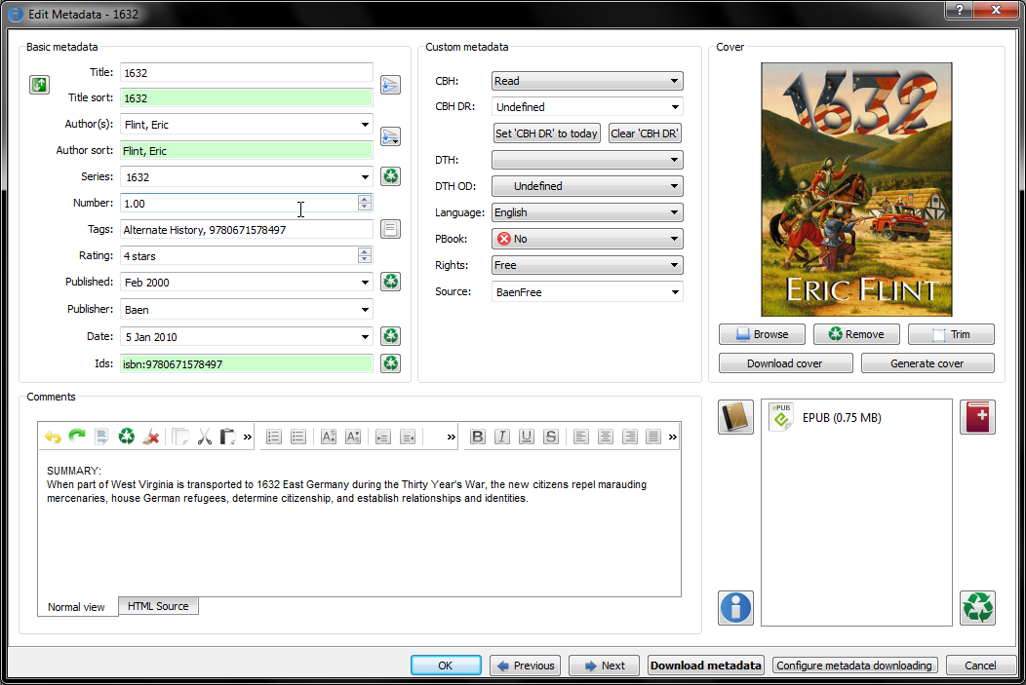
Task: Toggle underline formatting
Action: [526, 437]
